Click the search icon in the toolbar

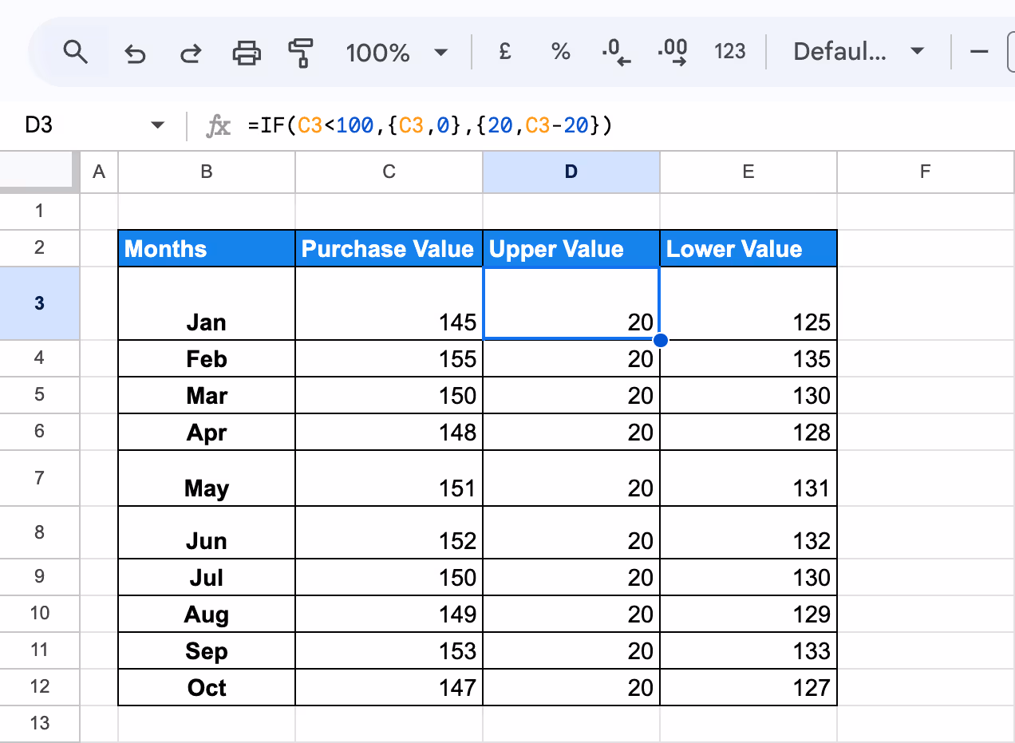coord(76,53)
